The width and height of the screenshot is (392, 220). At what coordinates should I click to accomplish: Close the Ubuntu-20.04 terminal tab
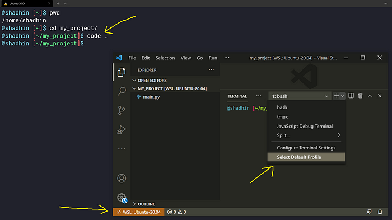click(x=49, y=3)
